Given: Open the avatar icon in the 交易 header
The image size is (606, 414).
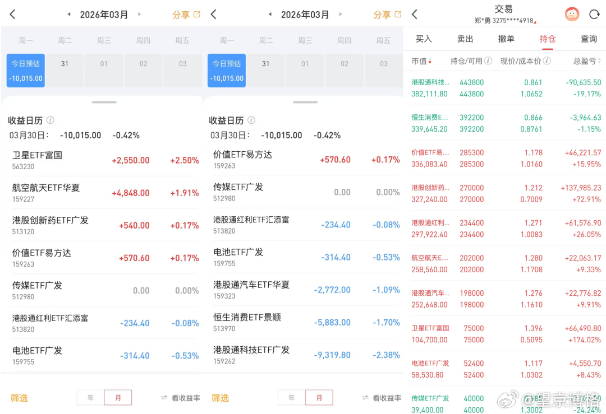Looking at the screenshot, I should (x=572, y=14).
